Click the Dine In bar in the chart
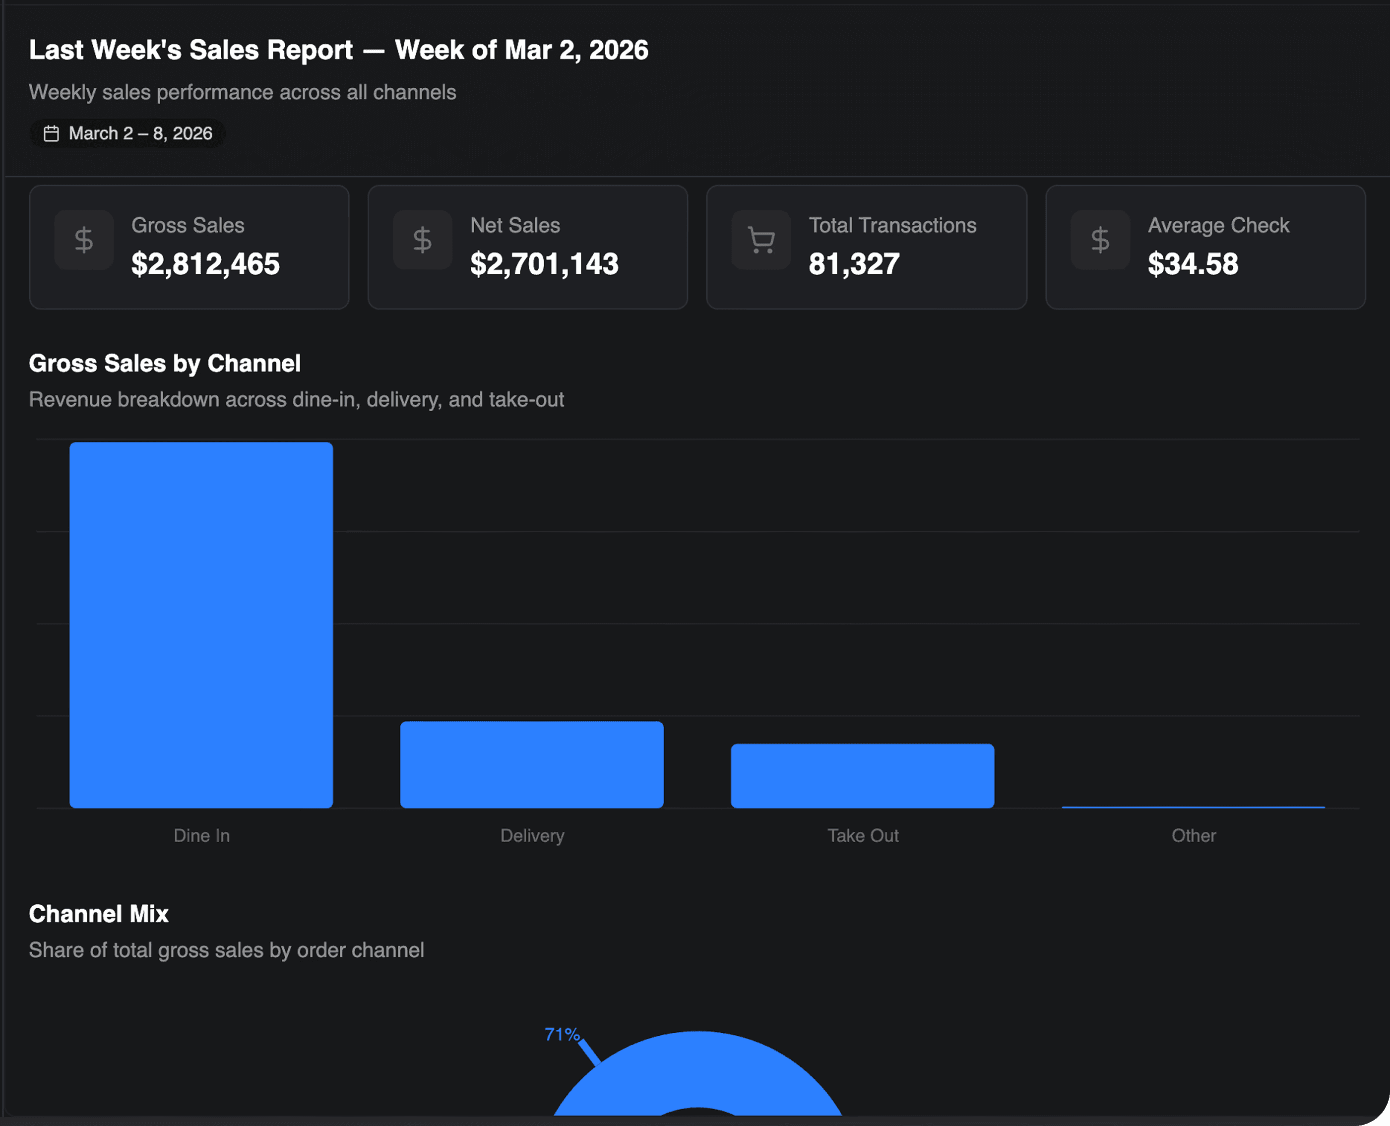1390x1126 pixels. pyautogui.click(x=201, y=625)
